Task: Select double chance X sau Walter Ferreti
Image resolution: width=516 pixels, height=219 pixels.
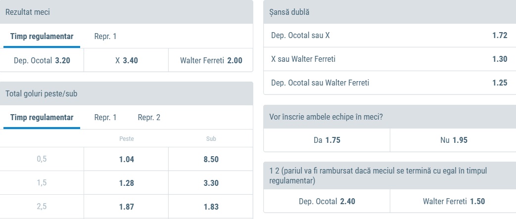Action: (389, 59)
